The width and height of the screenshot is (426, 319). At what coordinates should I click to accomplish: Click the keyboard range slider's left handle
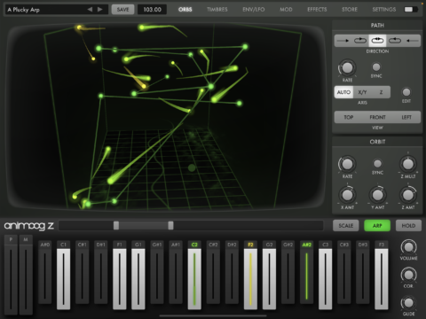116,226
